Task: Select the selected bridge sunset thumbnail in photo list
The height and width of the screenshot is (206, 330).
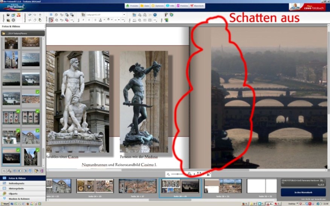Action: 11,157
